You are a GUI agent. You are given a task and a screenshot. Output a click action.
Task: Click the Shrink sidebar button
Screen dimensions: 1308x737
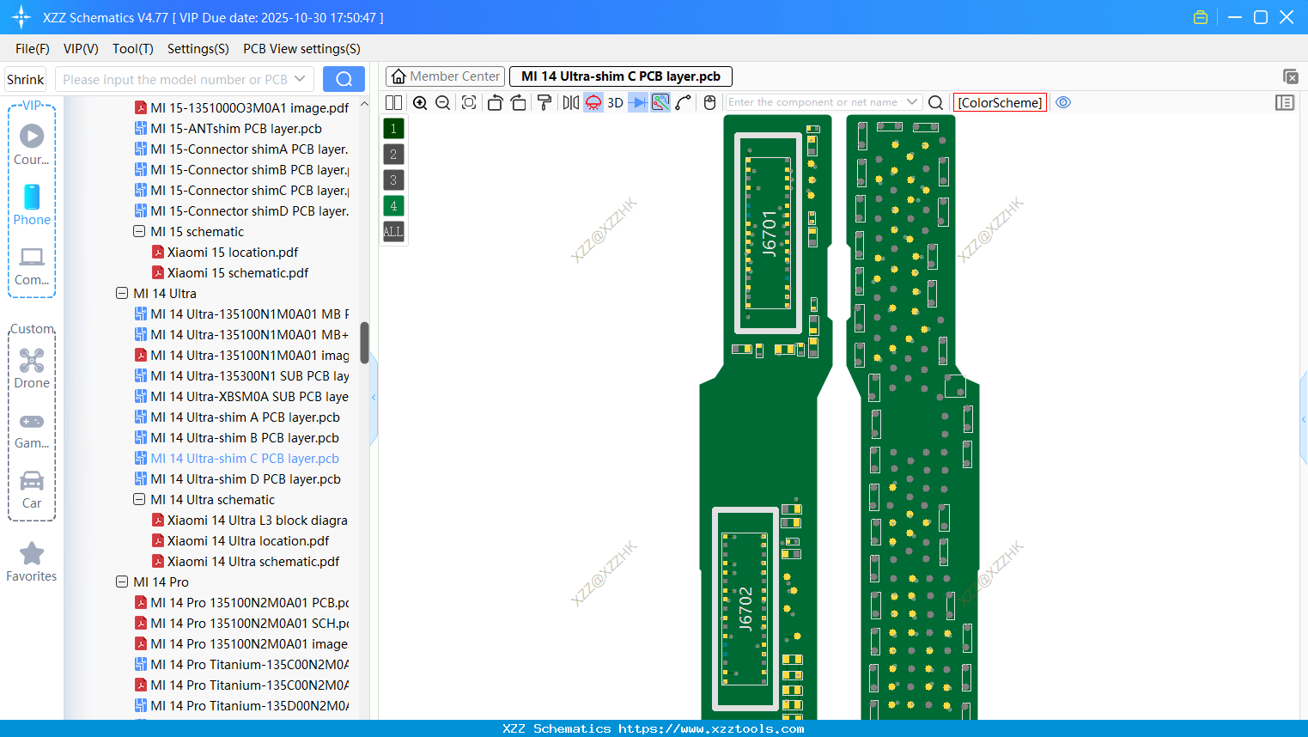[x=25, y=79]
